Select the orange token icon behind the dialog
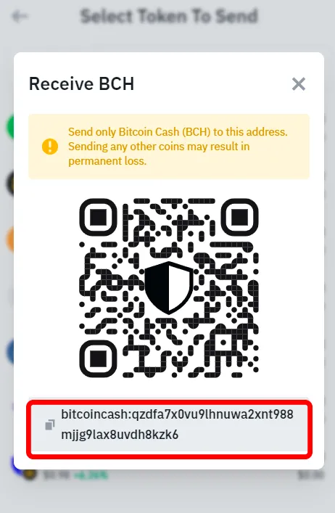The width and height of the screenshot is (335, 513). pyautogui.click(x=10, y=239)
